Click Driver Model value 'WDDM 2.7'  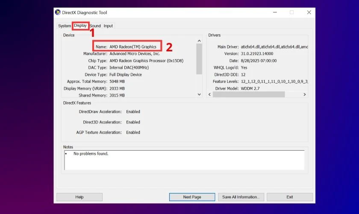(250, 89)
